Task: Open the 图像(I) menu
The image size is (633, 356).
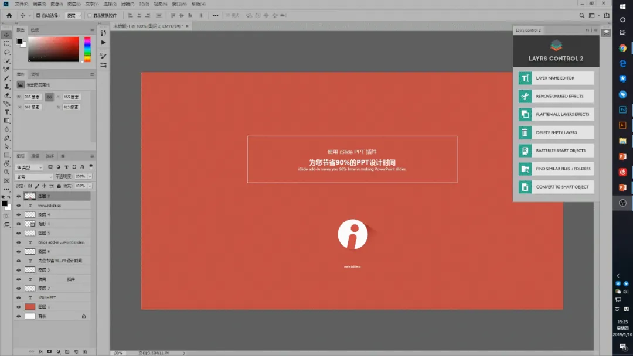Action: point(56,4)
